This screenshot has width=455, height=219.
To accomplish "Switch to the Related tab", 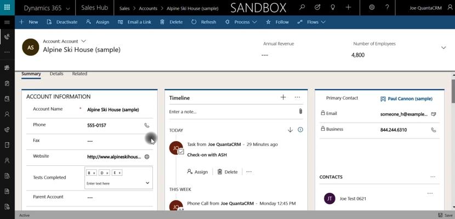I will click(x=79, y=74).
